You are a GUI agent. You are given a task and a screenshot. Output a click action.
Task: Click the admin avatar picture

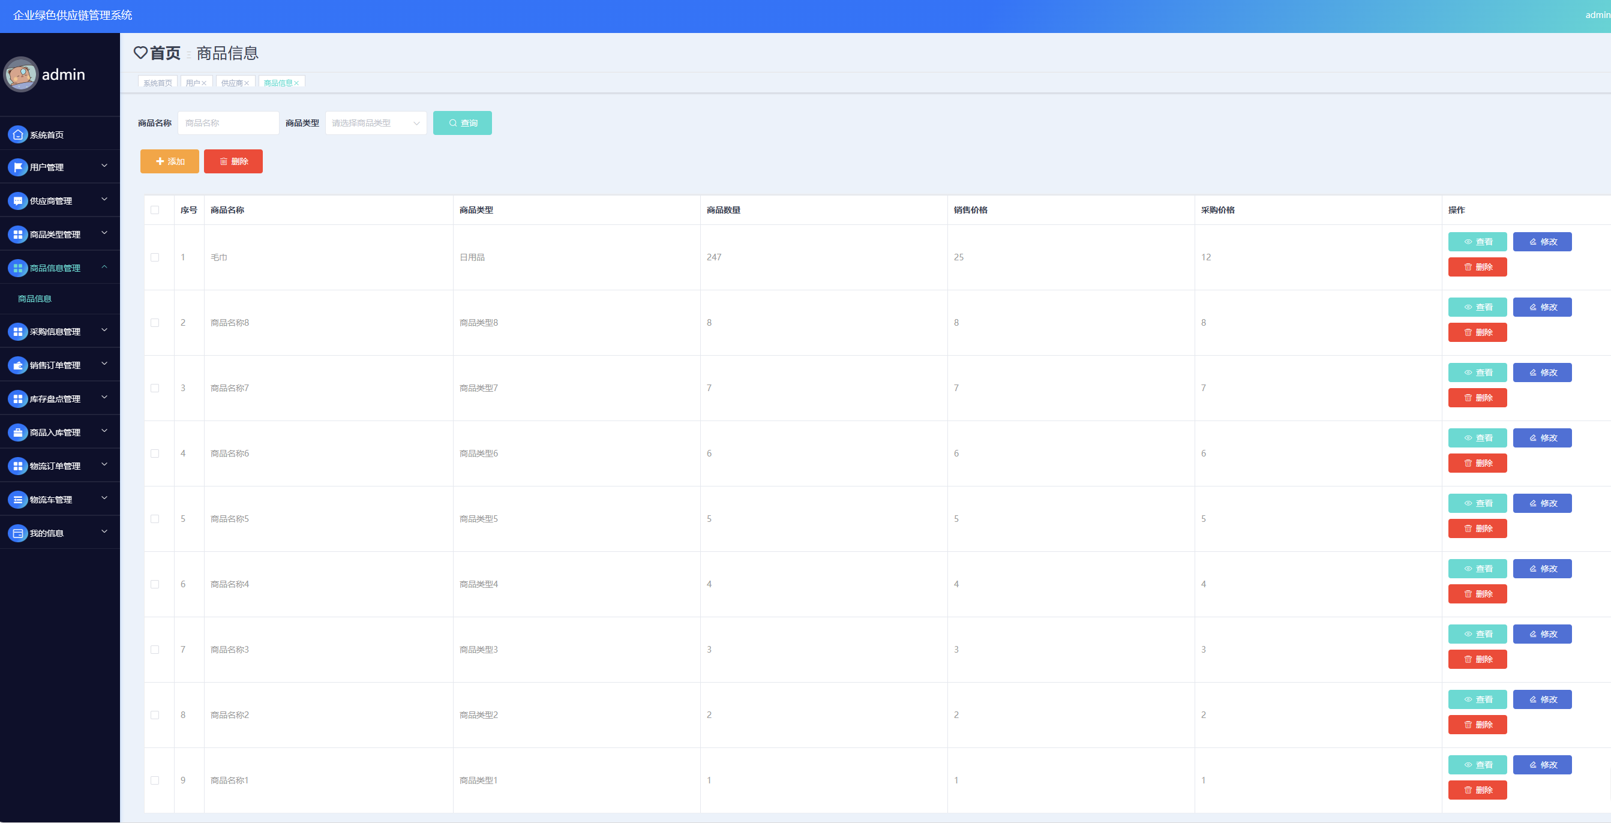click(x=21, y=74)
